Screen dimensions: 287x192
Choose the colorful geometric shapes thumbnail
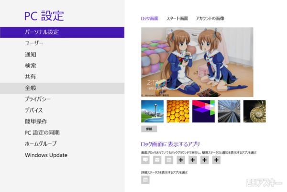(x=204, y=111)
